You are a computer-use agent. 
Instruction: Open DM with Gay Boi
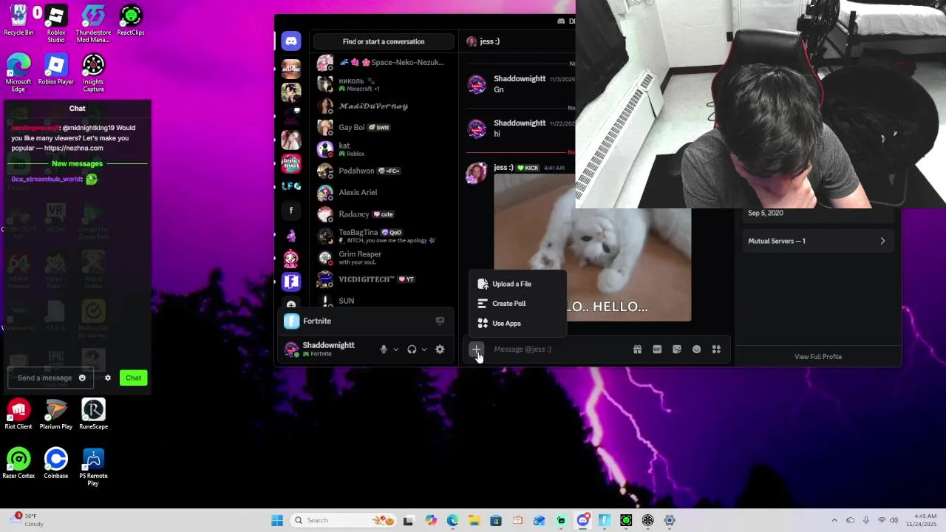[384, 127]
